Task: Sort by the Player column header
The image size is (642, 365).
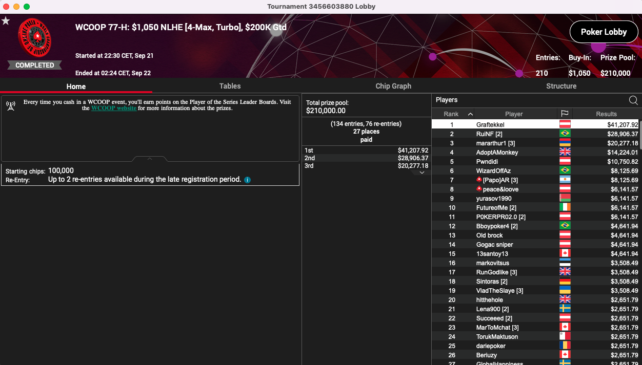Action: tap(514, 114)
